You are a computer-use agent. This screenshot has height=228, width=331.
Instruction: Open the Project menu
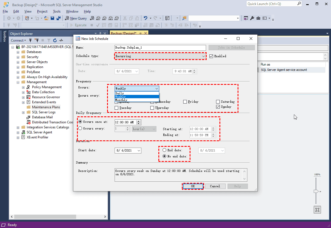pos(42,11)
